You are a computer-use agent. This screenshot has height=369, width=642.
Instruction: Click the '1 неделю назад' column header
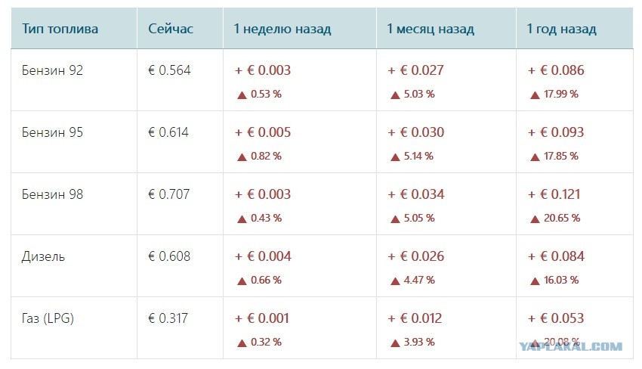tap(282, 29)
